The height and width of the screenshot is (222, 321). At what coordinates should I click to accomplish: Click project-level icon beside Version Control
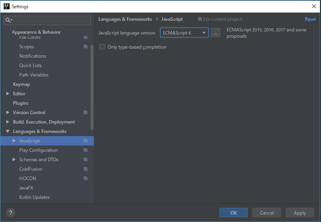coord(86,113)
